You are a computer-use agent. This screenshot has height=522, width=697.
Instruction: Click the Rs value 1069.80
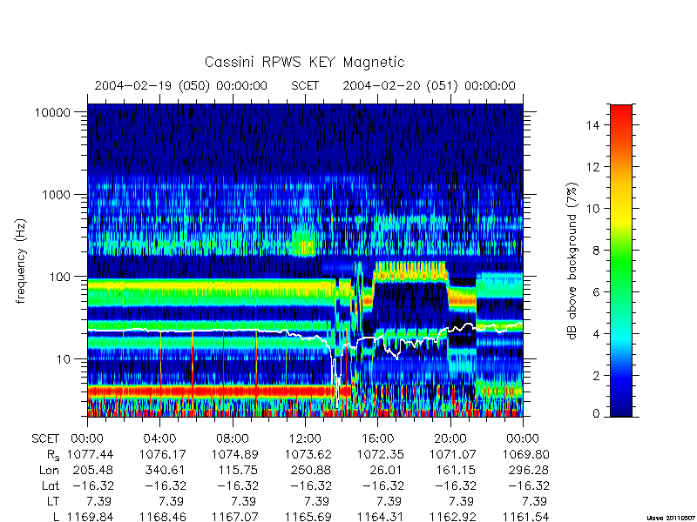[526, 454]
